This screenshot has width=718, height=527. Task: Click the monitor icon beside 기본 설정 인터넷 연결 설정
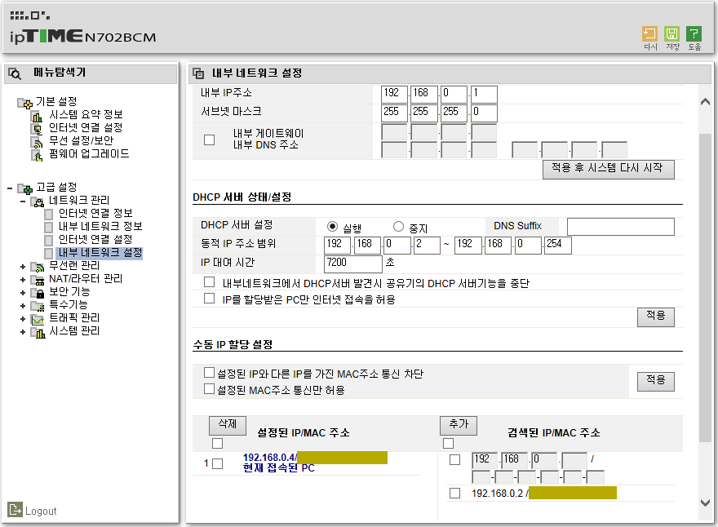click(37, 129)
